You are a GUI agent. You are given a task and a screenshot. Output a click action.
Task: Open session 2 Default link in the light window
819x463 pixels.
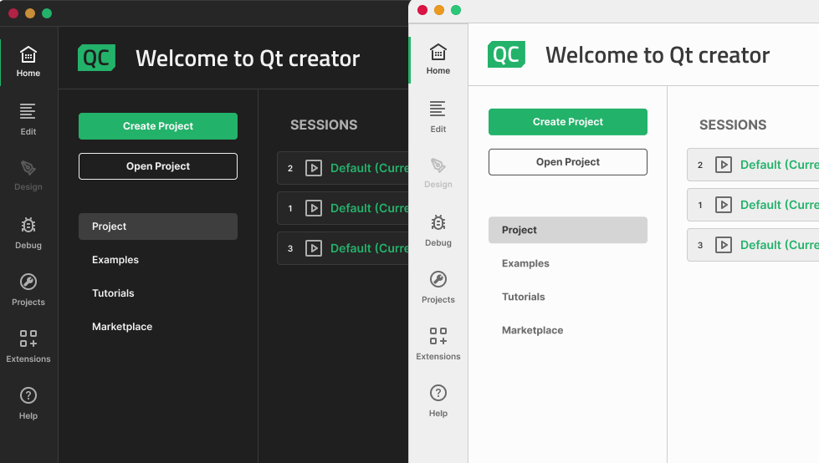click(x=778, y=165)
